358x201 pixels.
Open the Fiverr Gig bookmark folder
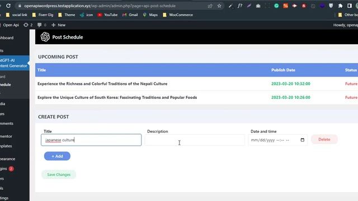[x=43, y=15]
